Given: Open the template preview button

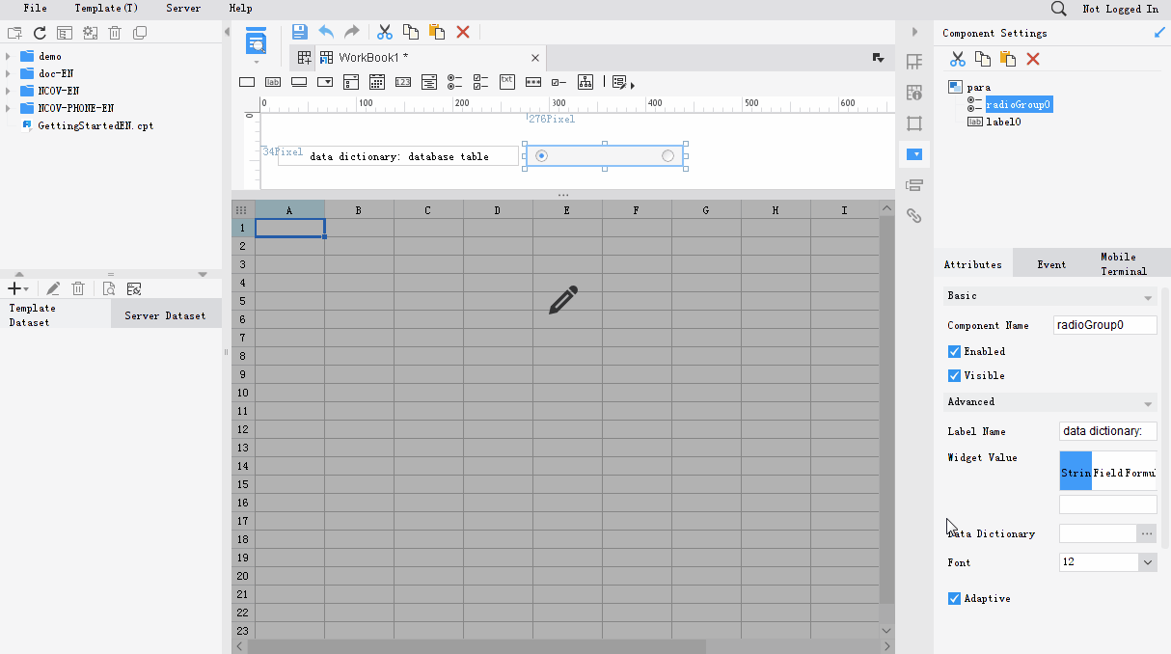Looking at the screenshot, I should click(x=256, y=41).
